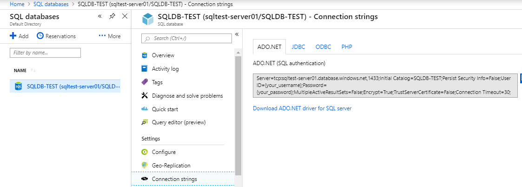Switch to the JDBC tab

coord(298,47)
